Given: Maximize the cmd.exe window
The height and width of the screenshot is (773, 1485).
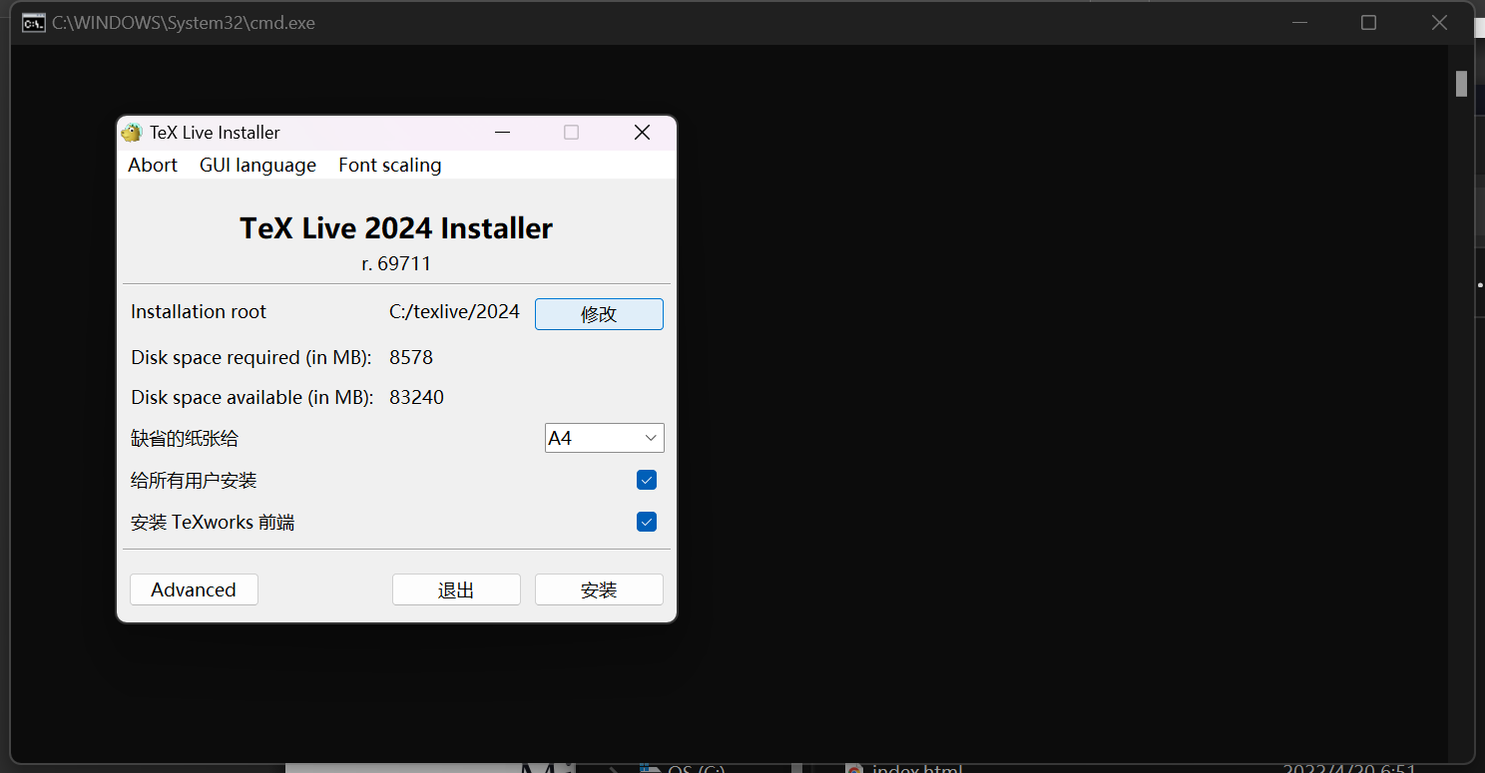Looking at the screenshot, I should (x=1368, y=22).
